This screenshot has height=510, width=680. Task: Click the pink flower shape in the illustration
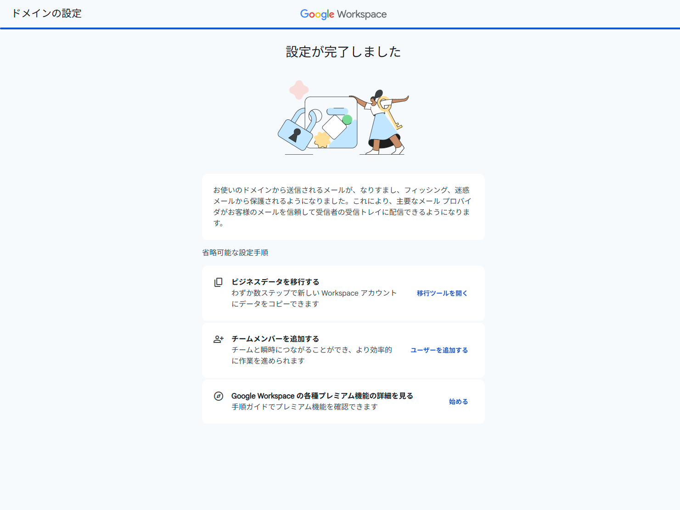click(299, 90)
